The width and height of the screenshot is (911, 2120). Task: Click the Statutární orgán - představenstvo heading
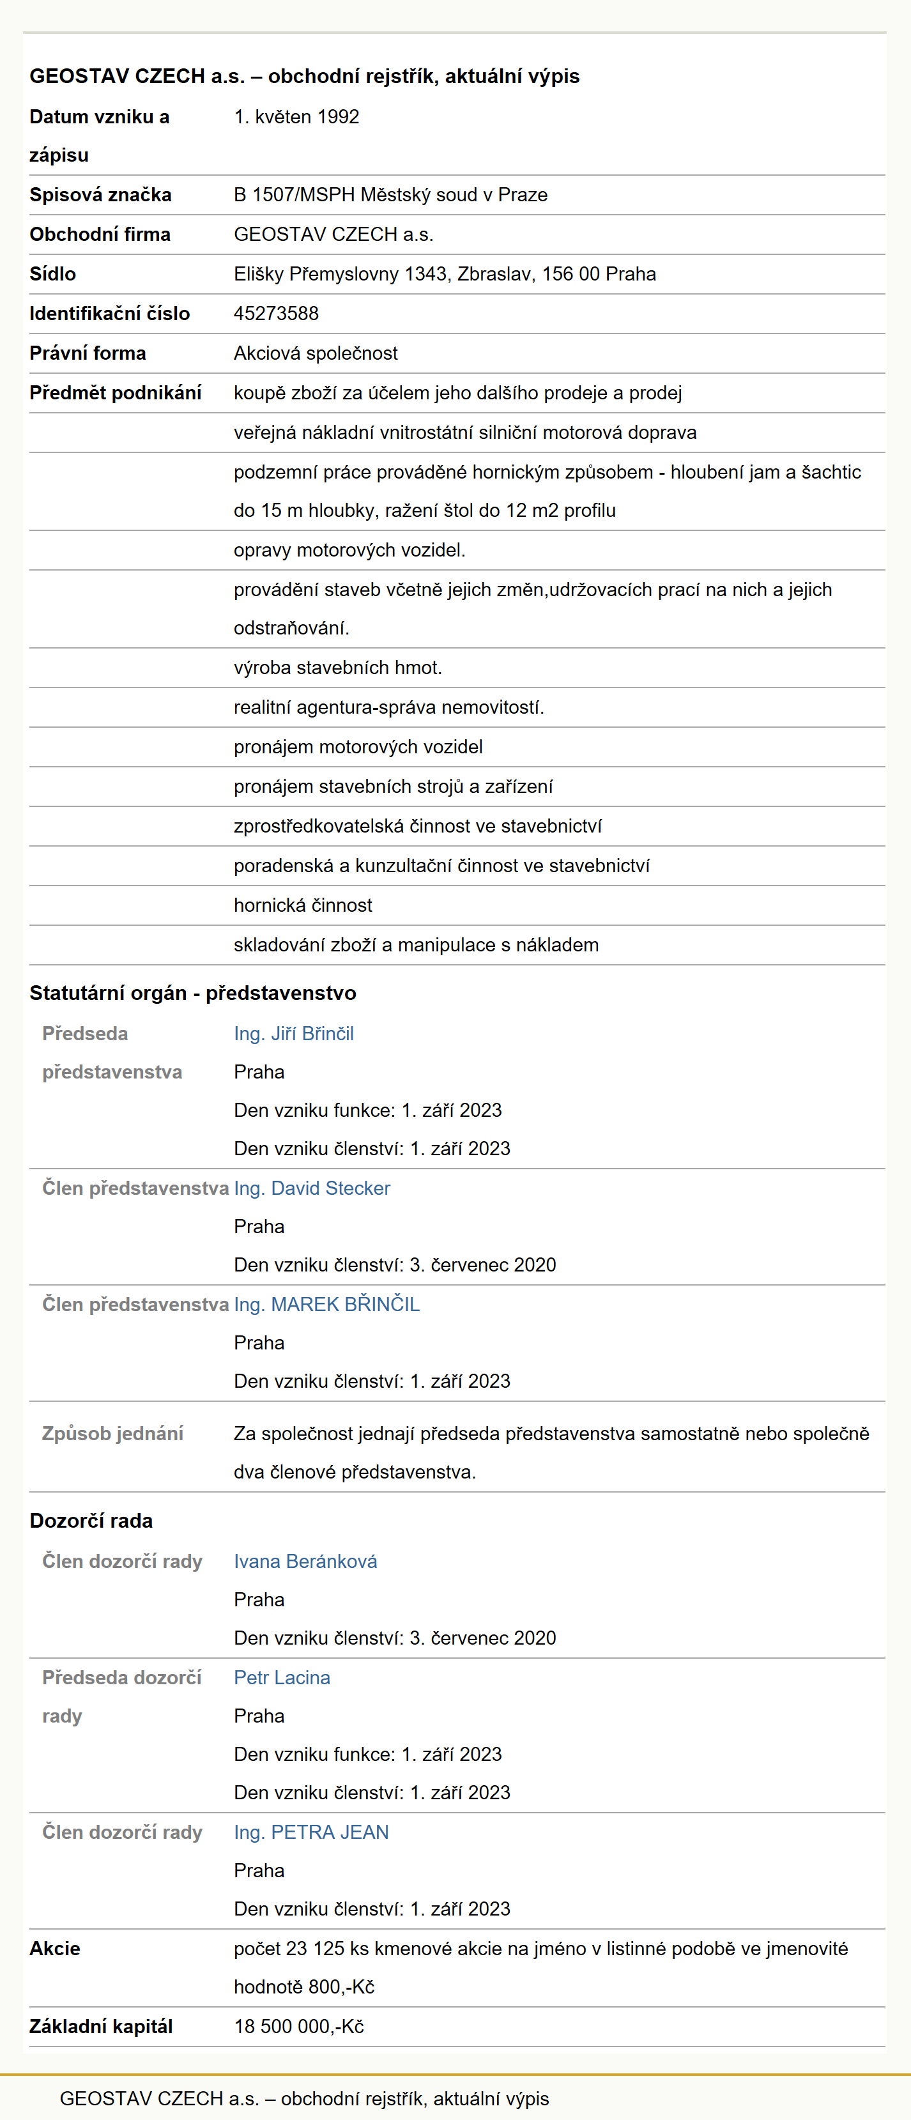coord(194,994)
